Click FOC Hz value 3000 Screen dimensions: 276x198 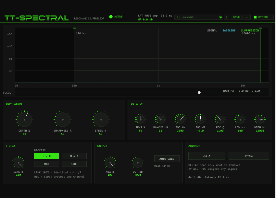[181, 131]
